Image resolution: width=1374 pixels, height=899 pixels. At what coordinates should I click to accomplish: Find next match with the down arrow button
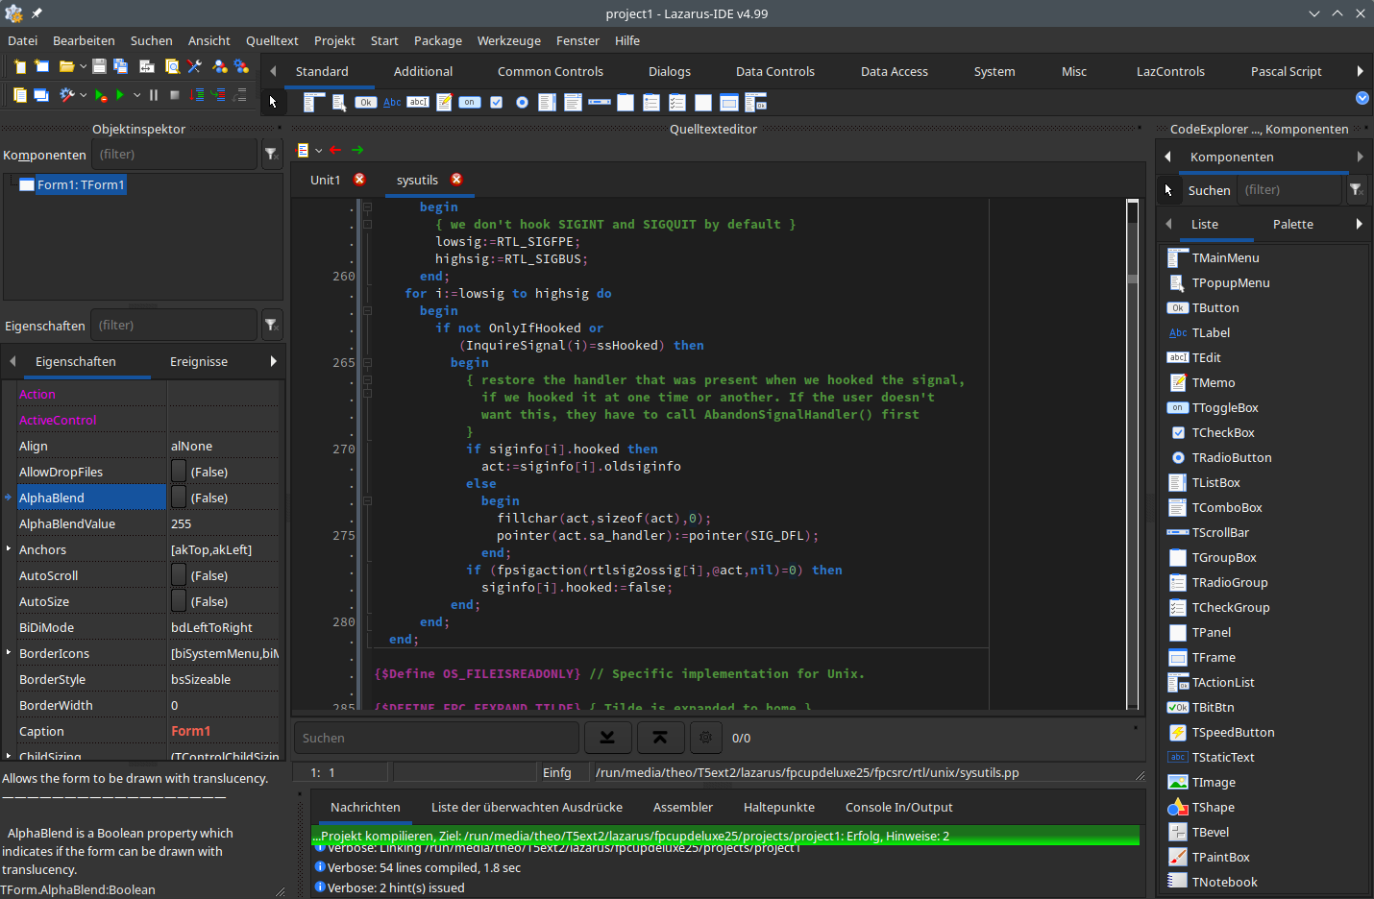point(607,738)
